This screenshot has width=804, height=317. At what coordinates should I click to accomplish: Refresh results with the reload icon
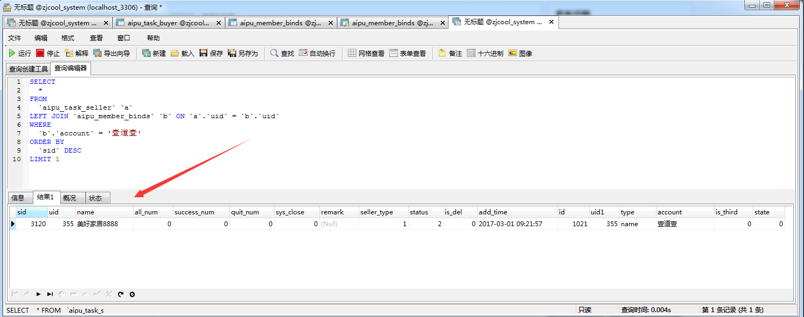[121, 294]
